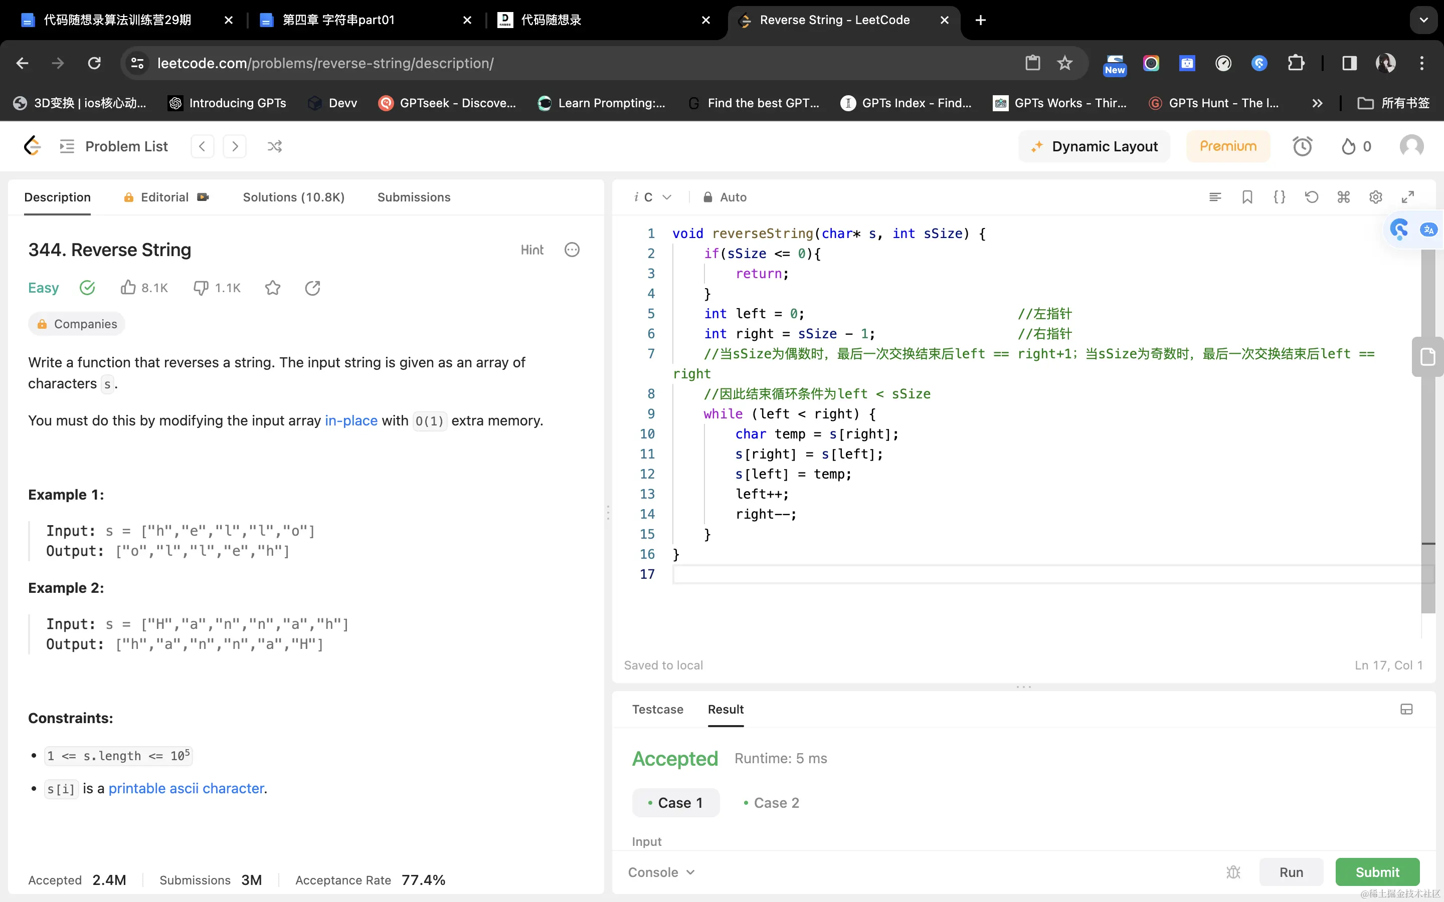The width and height of the screenshot is (1444, 902).
Task: Click the fullscreen expand editor icon
Action: coord(1407,197)
